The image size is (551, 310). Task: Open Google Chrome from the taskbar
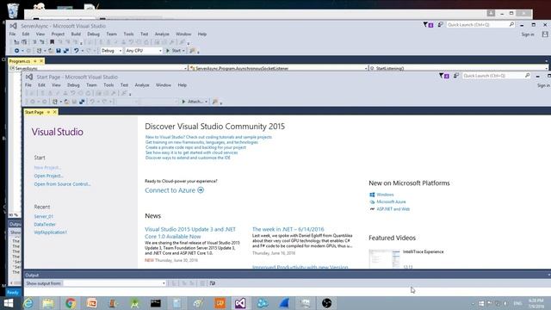pos(71,303)
